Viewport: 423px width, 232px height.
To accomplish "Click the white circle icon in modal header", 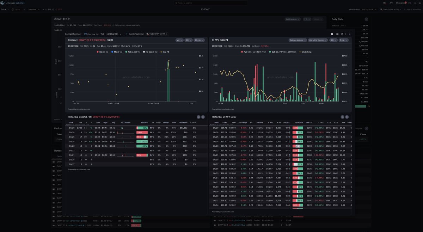I will [x=332, y=34].
